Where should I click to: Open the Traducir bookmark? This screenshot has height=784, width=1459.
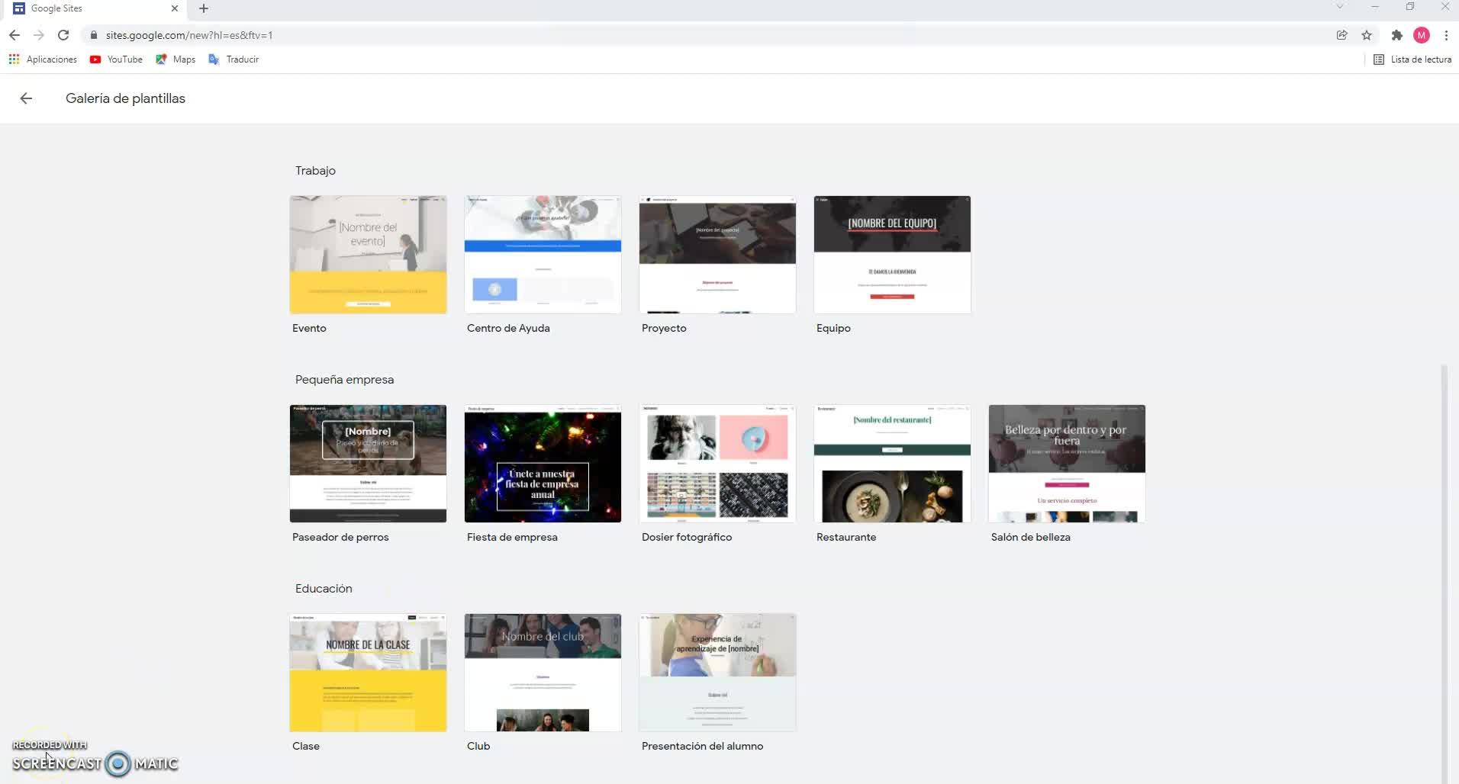(x=234, y=59)
